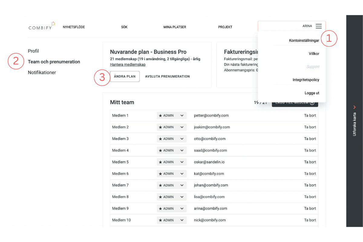Open Integritetspolicy from the dropdown menu
Screen dimensions: 363x242
click(x=306, y=80)
